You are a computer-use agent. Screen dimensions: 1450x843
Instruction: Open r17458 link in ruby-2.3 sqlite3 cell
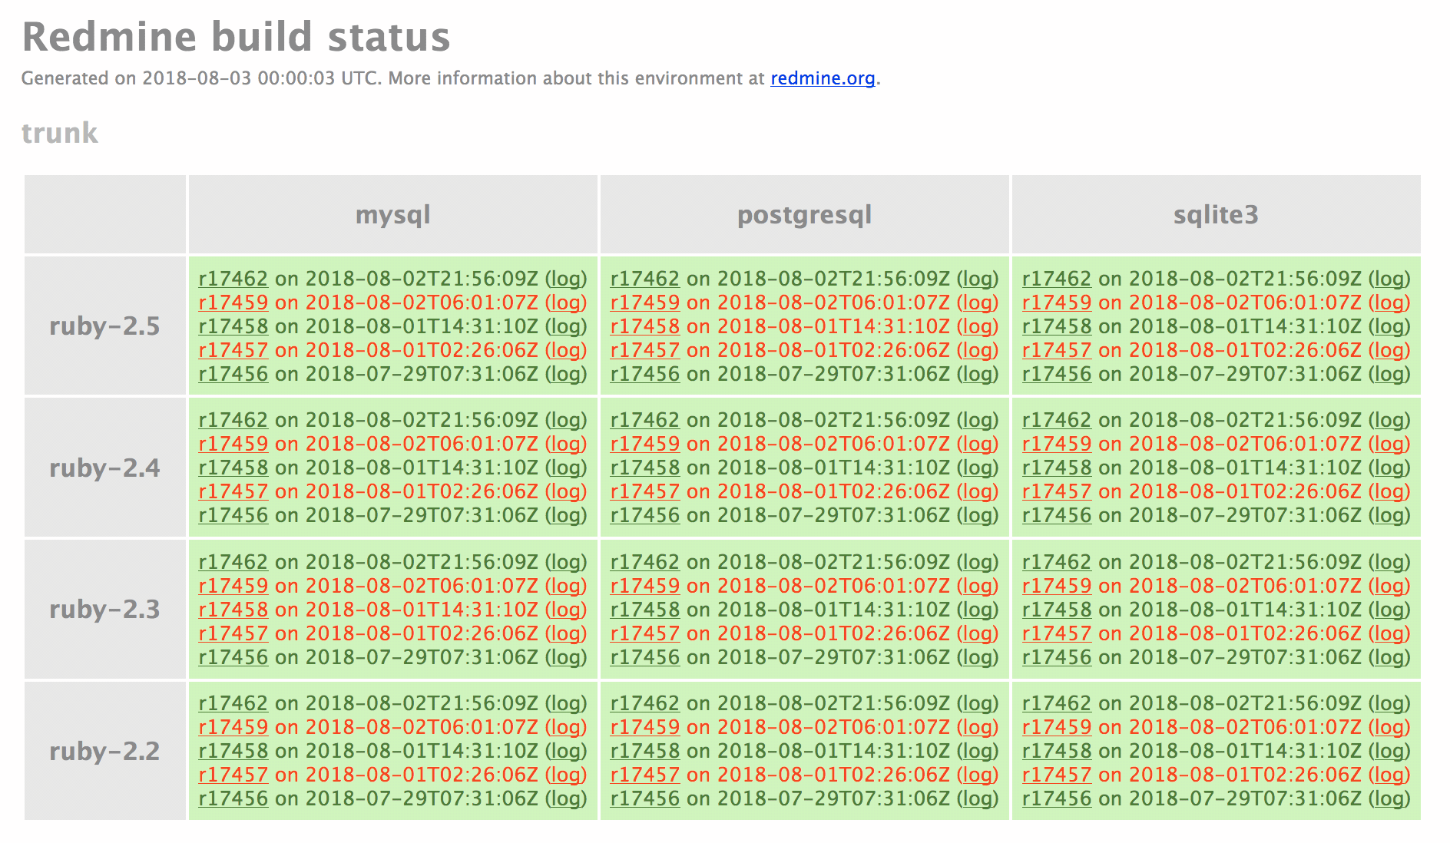pyautogui.click(x=1057, y=610)
